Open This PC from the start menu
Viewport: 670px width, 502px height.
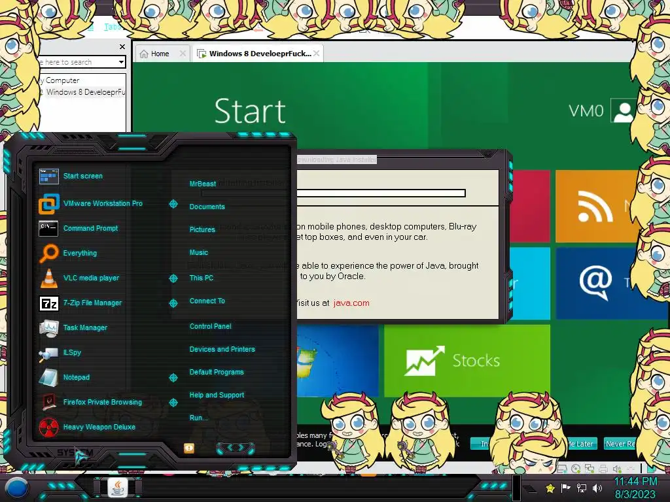click(202, 278)
